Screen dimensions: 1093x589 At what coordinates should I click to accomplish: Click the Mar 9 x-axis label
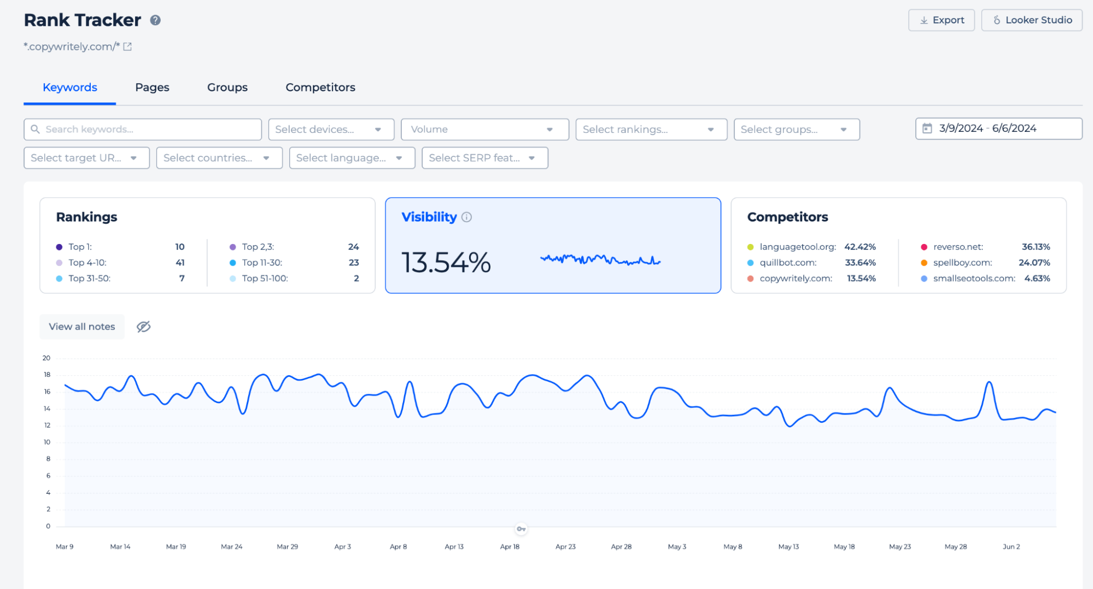pos(65,546)
